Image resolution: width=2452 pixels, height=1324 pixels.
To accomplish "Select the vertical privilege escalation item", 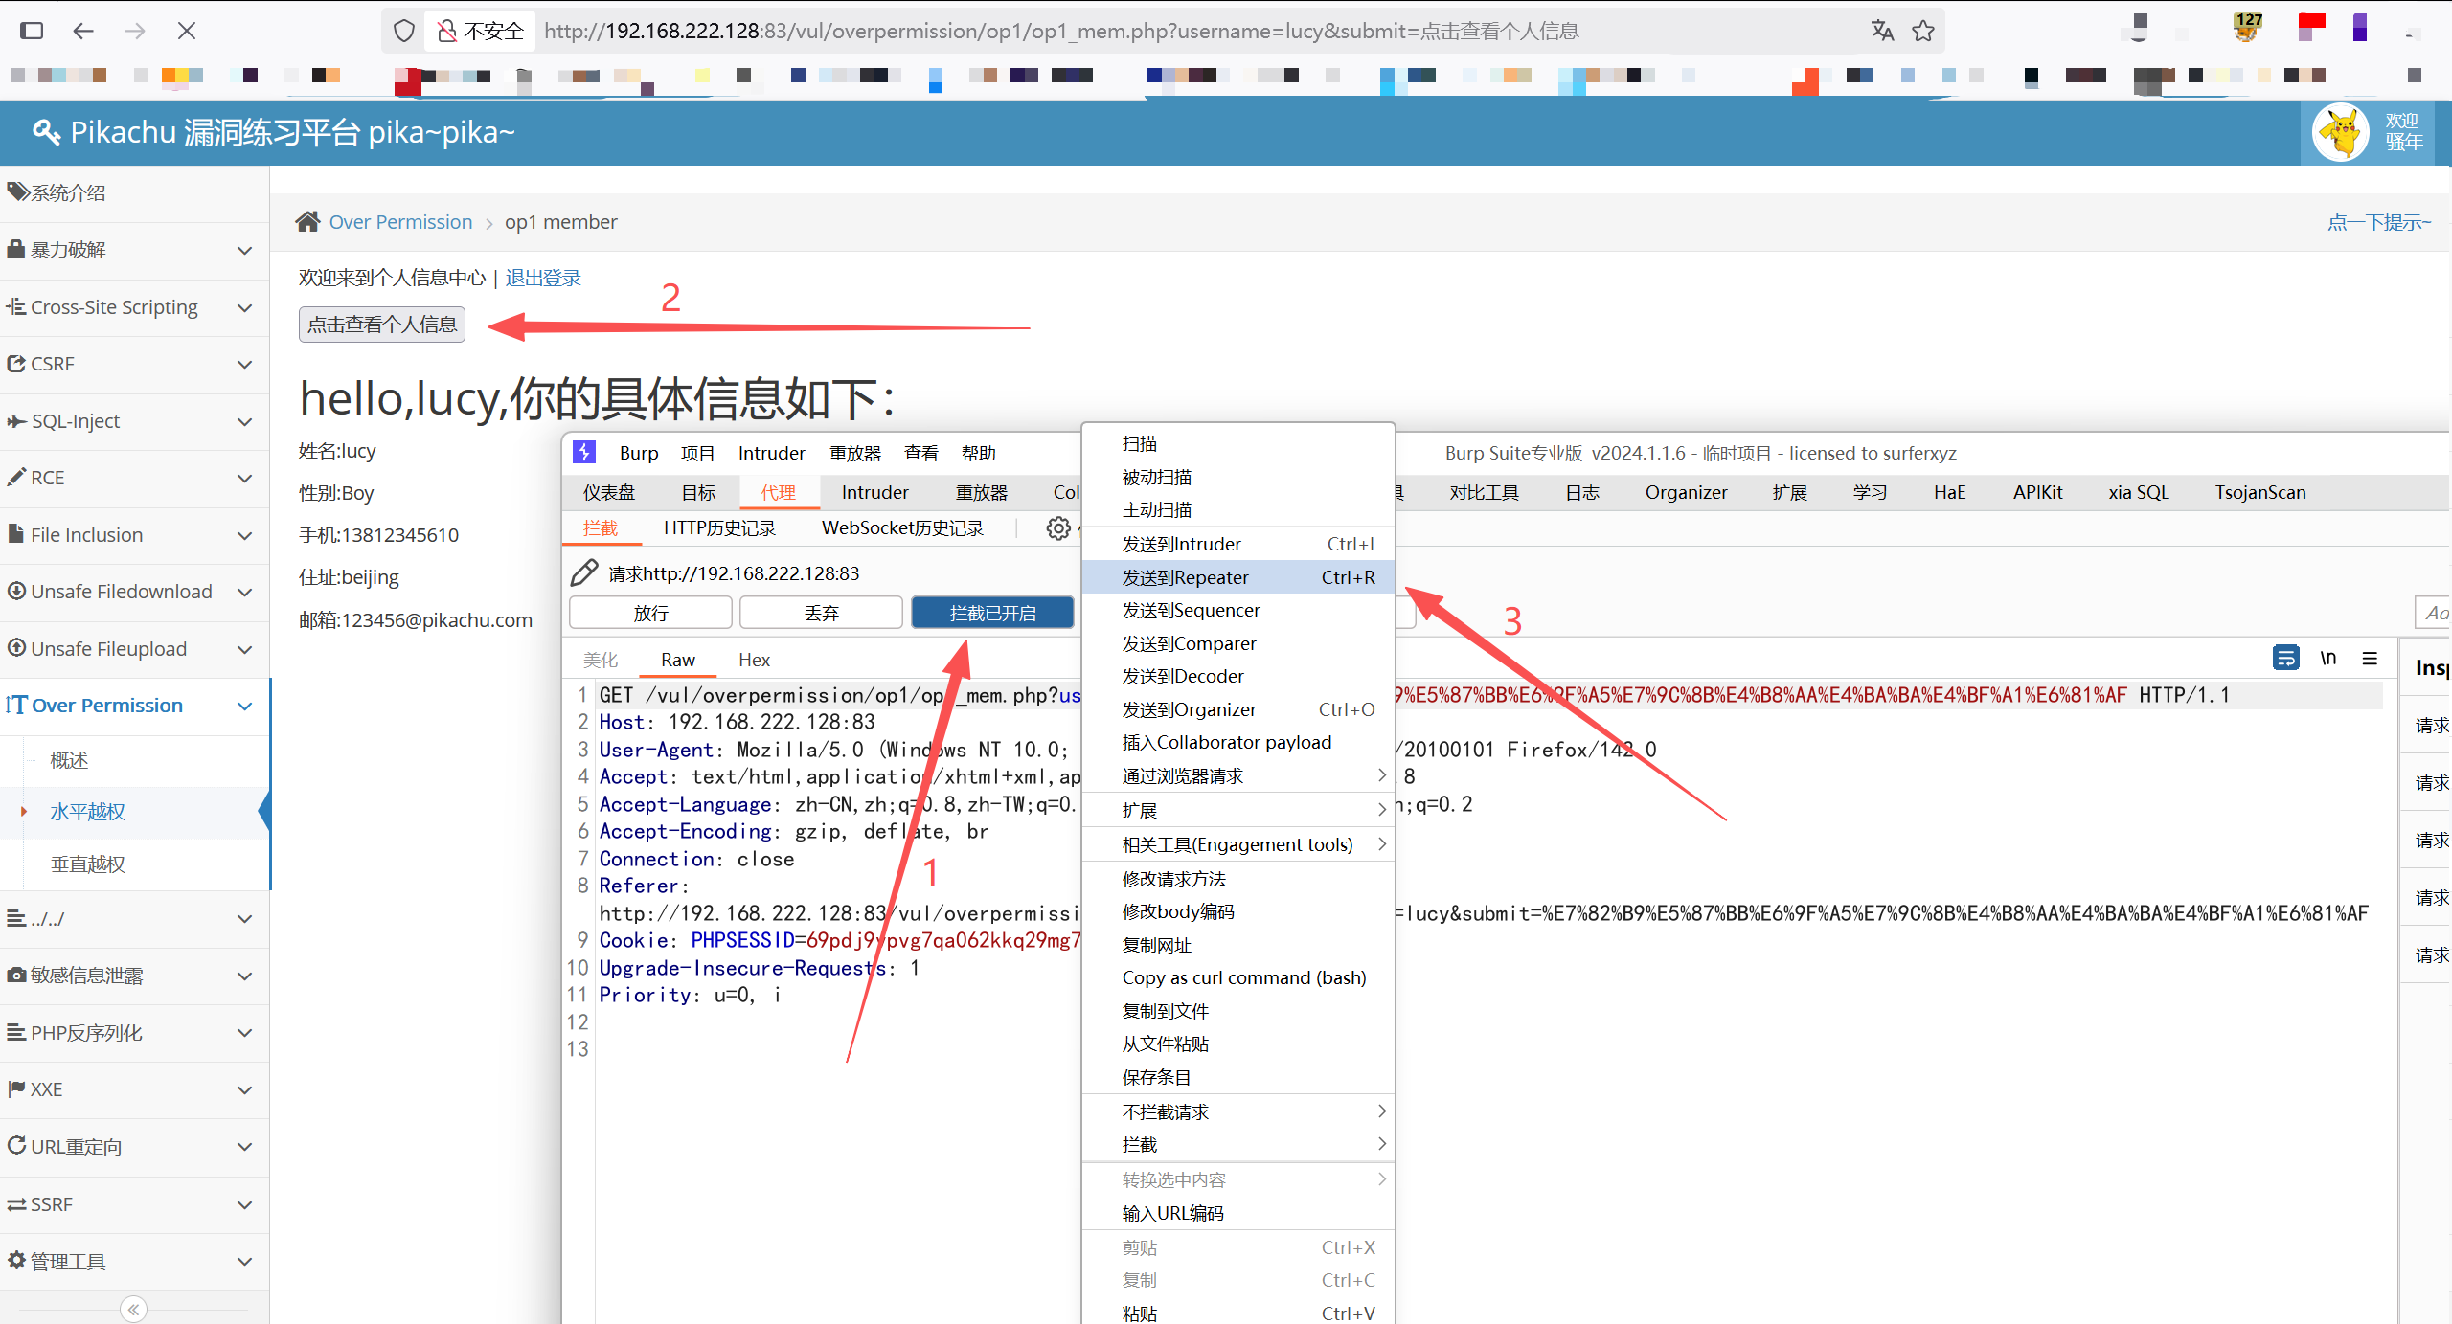I will pyautogui.click(x=88, y=864).
